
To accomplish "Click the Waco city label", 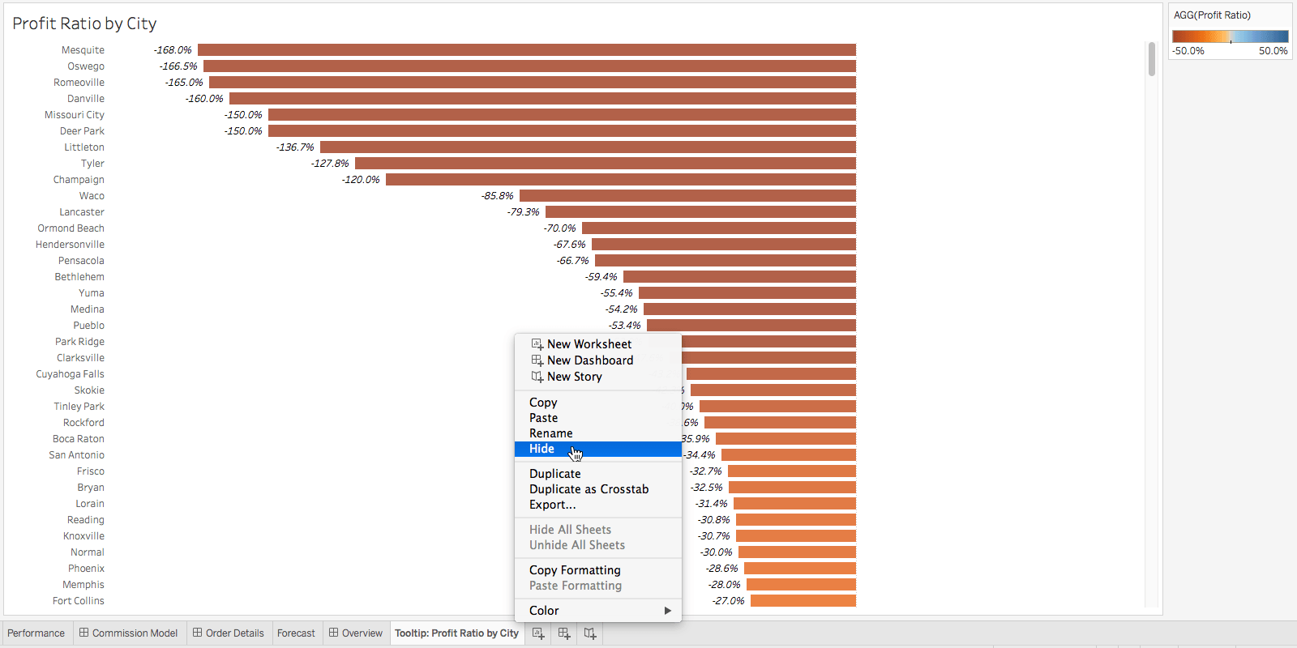I will point(92,196).
